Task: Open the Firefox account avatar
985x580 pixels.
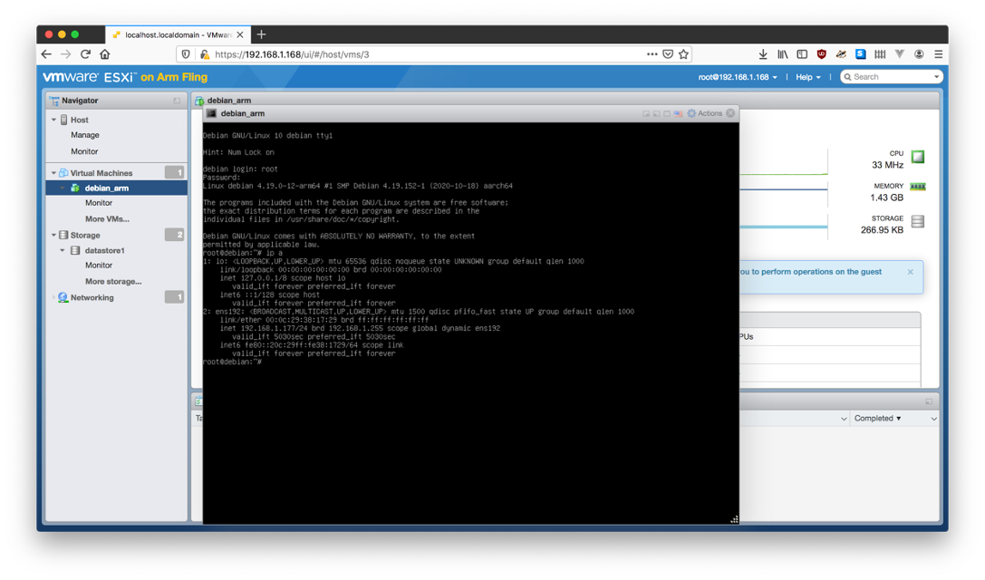Action: [x=919, y=54]
